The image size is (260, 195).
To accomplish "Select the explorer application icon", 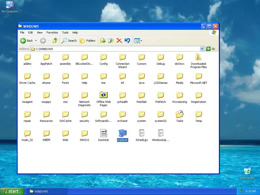I will [123, 133].
